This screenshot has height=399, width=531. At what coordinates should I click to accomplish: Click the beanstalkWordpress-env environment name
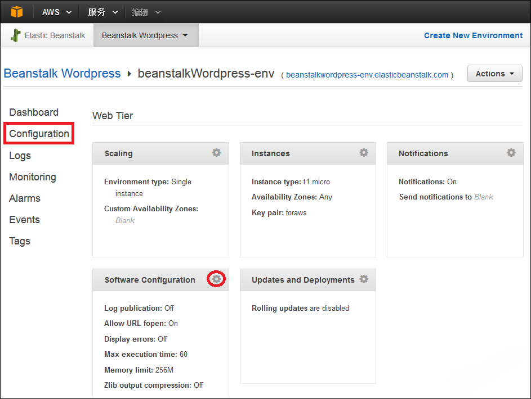[206, 74]
